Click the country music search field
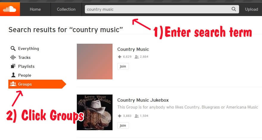The image size is (262, 140). pyautogui.click(x=158, y=9)
